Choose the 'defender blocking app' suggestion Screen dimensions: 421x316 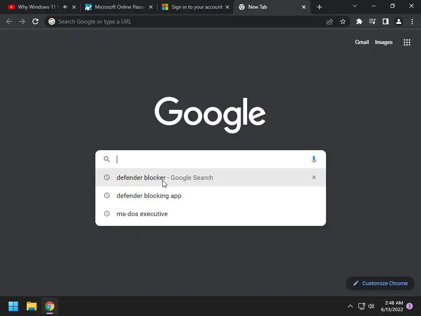210,195
